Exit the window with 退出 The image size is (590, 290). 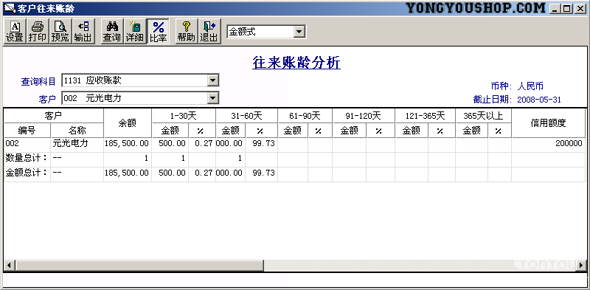coord(209,32)
